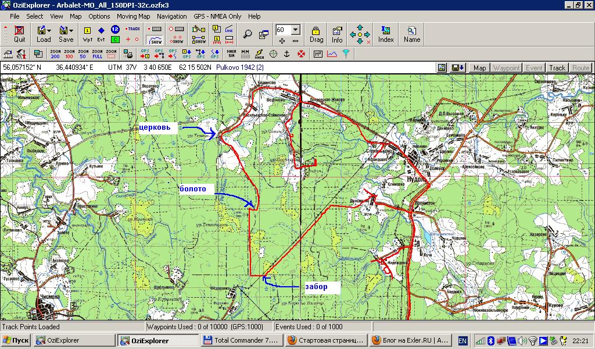Open the Name search icon
595x349 pixels.
411,34
